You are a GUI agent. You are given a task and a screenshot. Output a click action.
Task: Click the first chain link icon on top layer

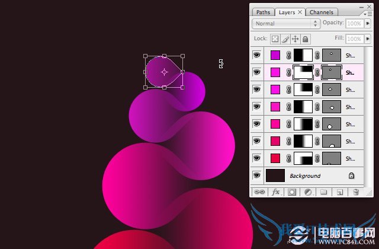(x=288, y=55)
